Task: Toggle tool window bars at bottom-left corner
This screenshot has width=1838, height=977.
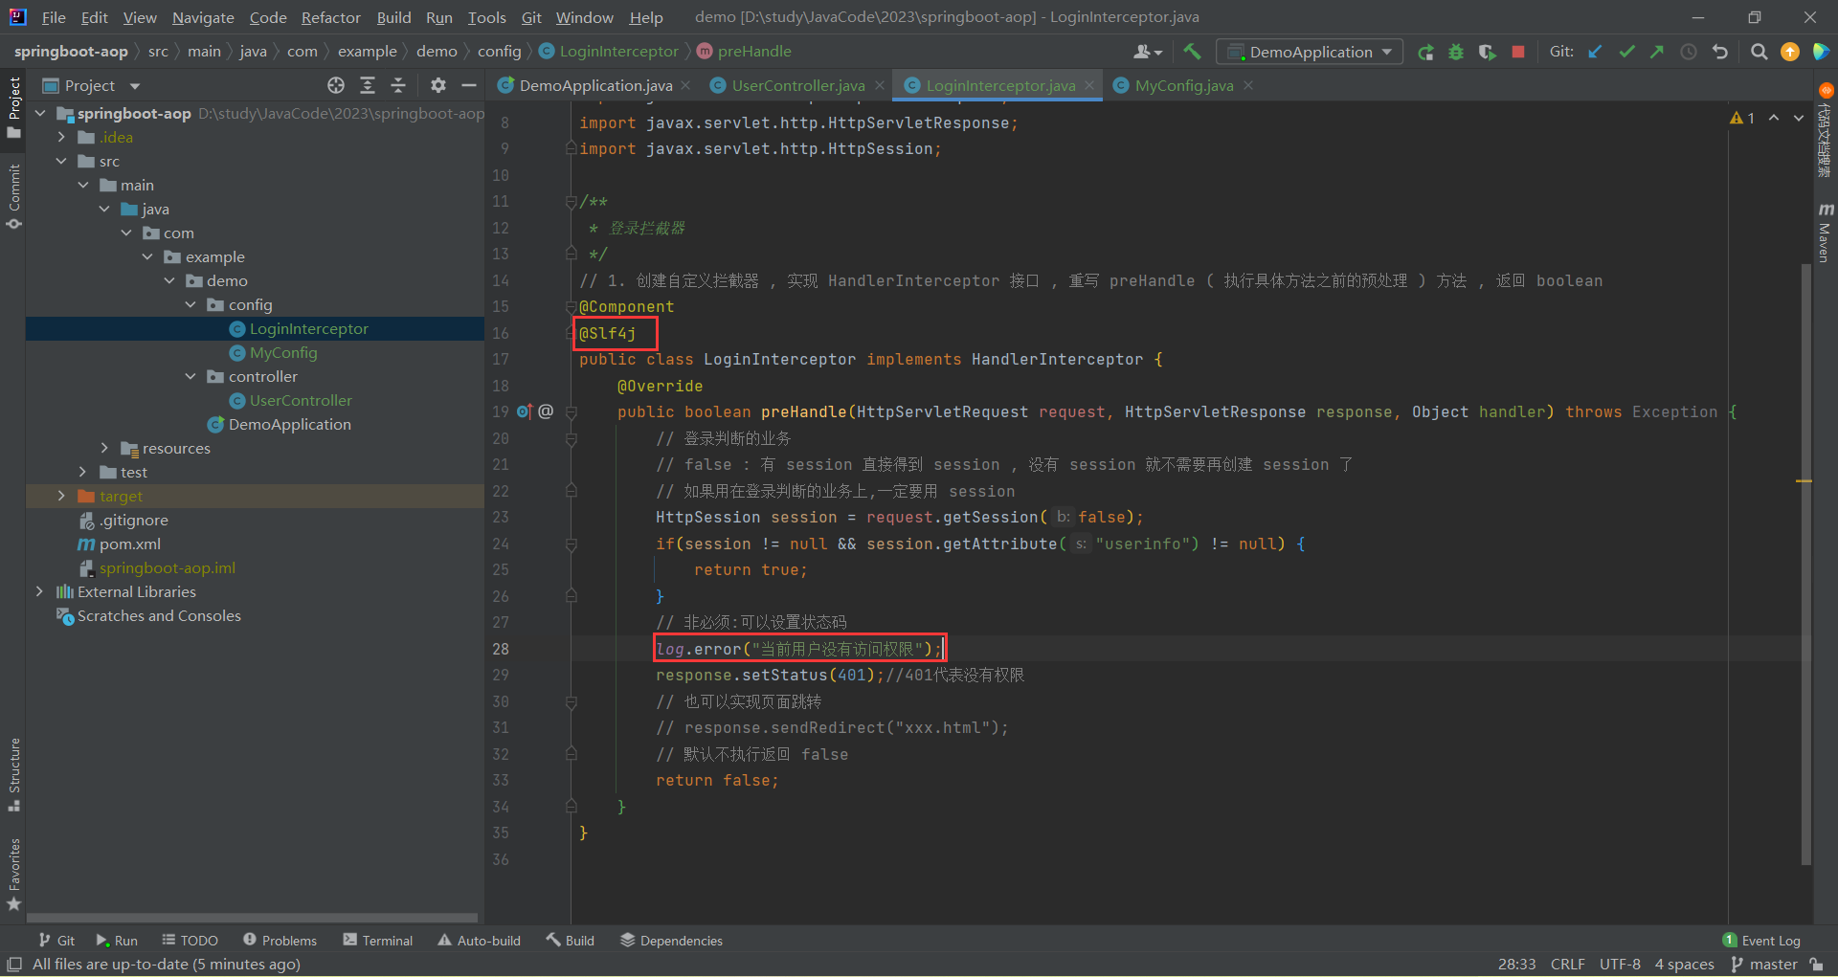Action: pyautogui.click(x=14, y=965)
